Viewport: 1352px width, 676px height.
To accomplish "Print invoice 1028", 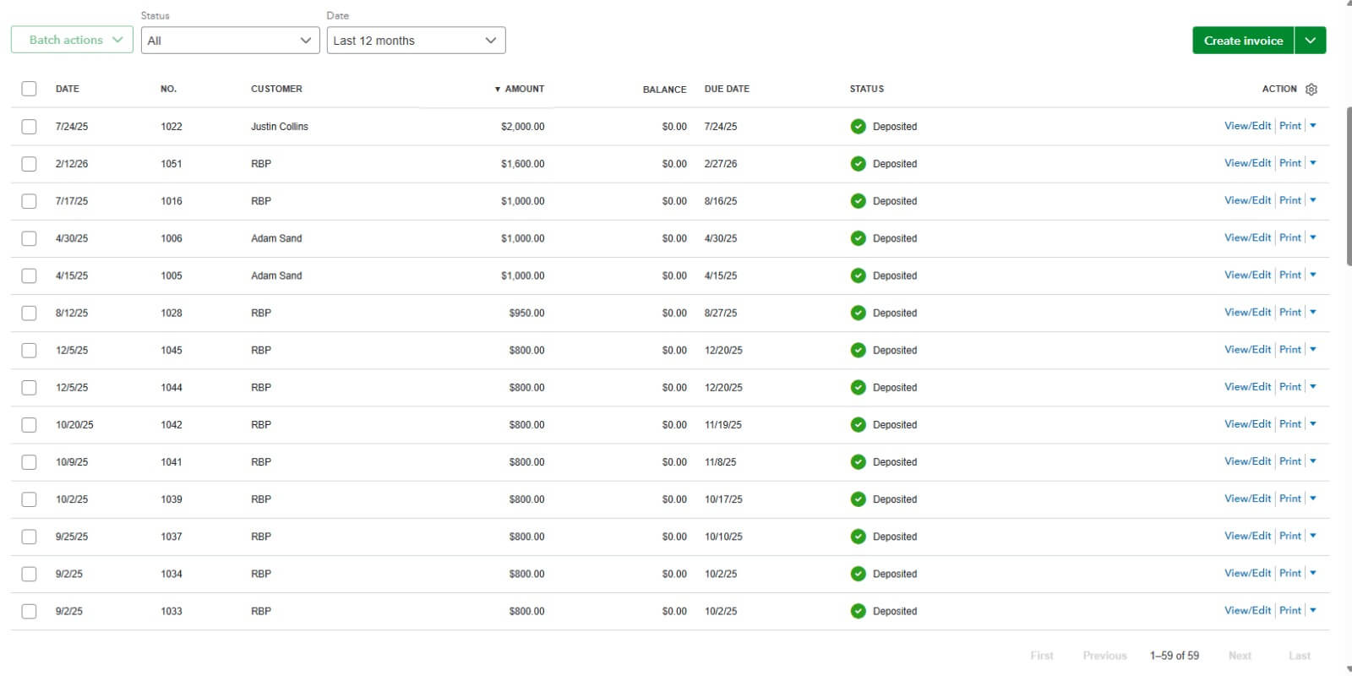I will pyautogui.click(x=1290, y=312).
